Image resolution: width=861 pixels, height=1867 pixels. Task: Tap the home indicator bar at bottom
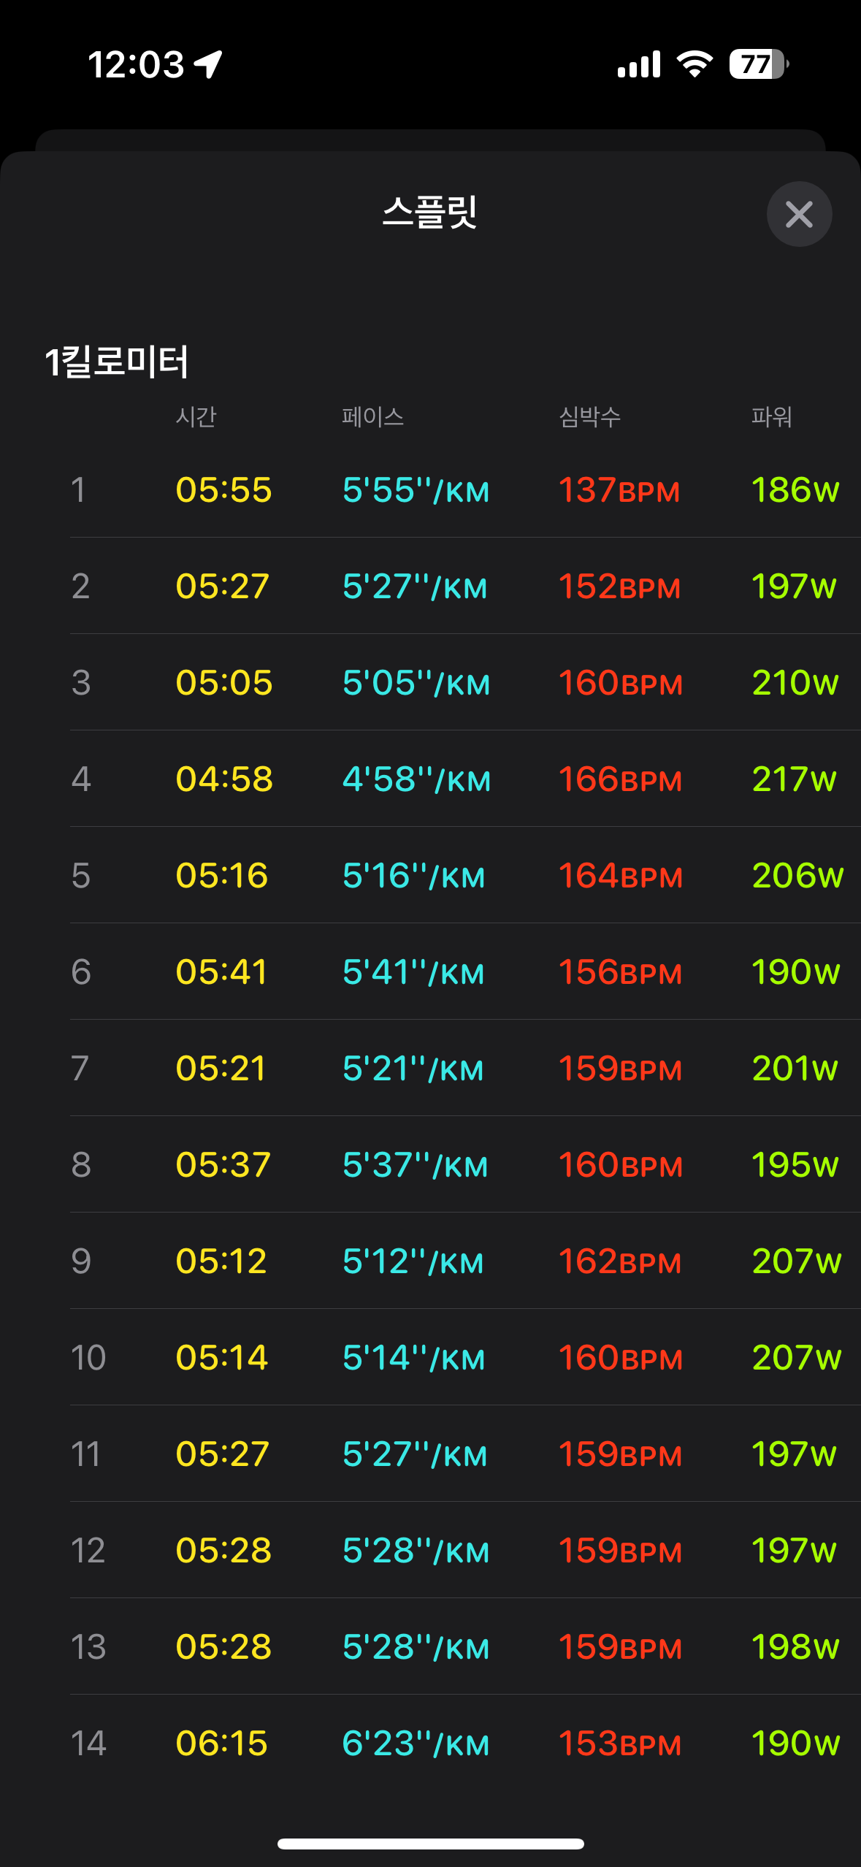pyautogui.click(x=430, y=1844)
